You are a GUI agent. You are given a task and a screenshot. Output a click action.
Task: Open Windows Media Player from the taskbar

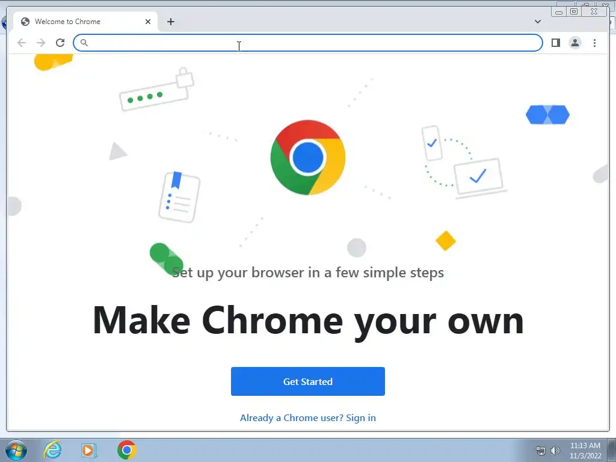[x=89, y=450]
